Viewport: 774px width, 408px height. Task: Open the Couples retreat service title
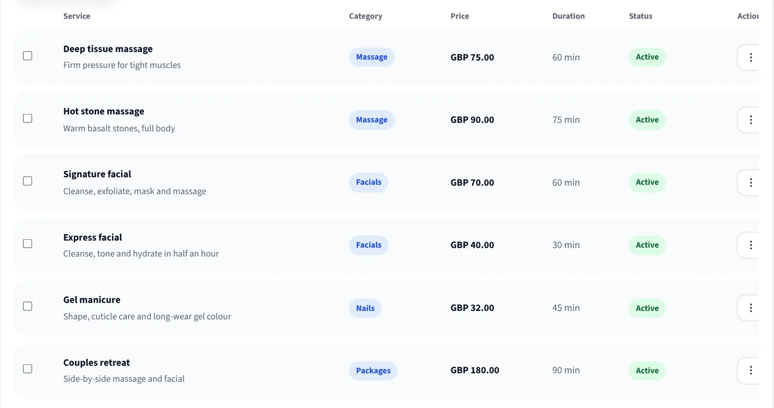97,363
